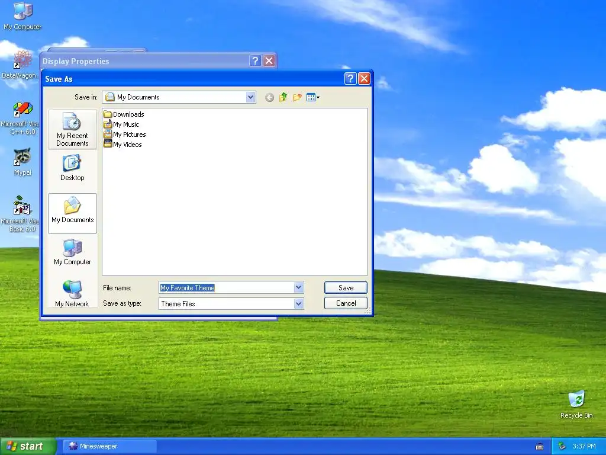Click the system tray notification icon

(562, 446)
